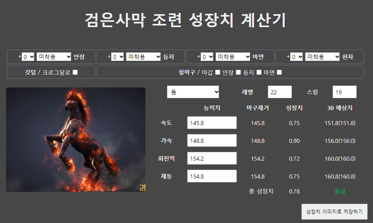Open the 등자 미착용 equipment dropdown
373x223 pixels.
pyautogui.click(x=143, y=57)
